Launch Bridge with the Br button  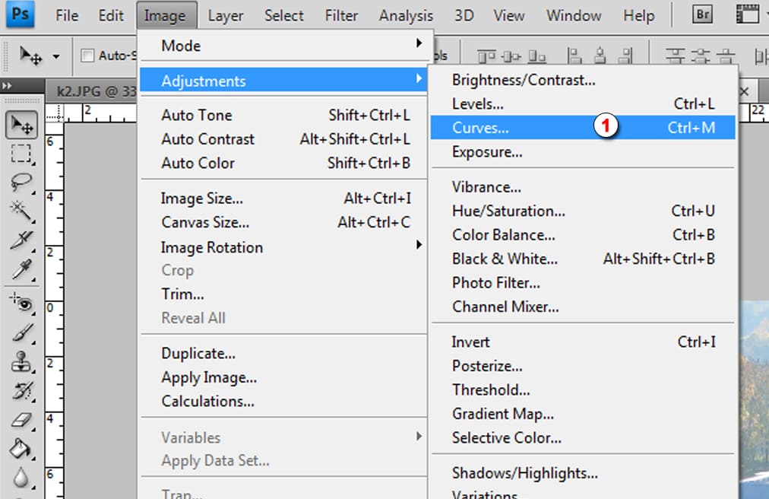tap(702, 14)
